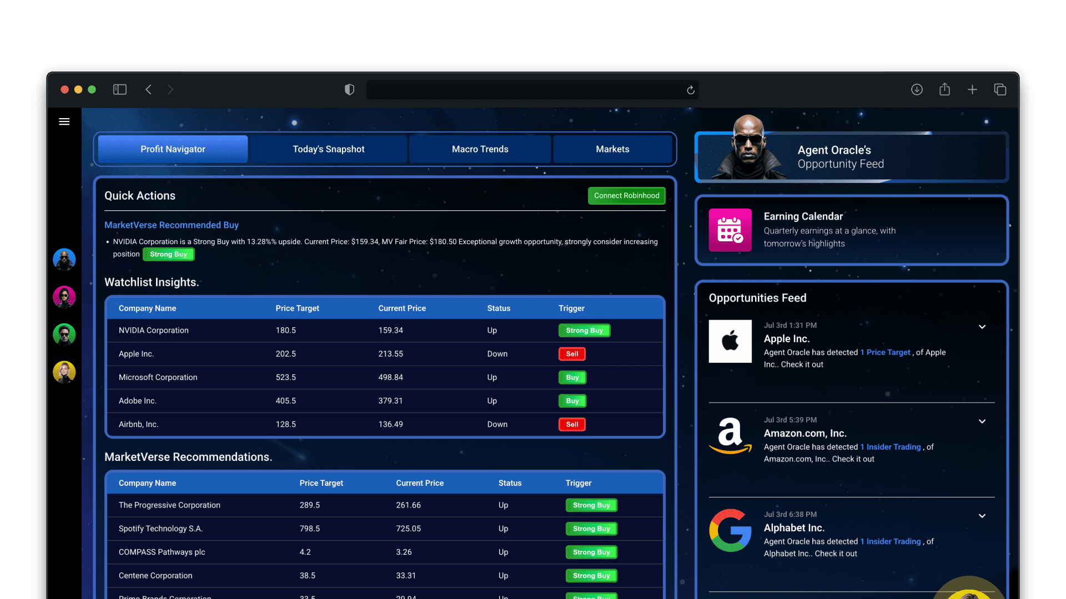Image resolution: width=1066 pixels, height=599 pixels.
Task: Expand the Apple Inc. opportunity chevron
Action: click(982, 327)
